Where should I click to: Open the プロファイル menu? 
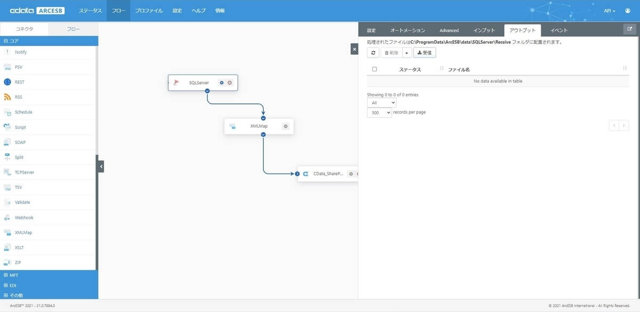149,11
